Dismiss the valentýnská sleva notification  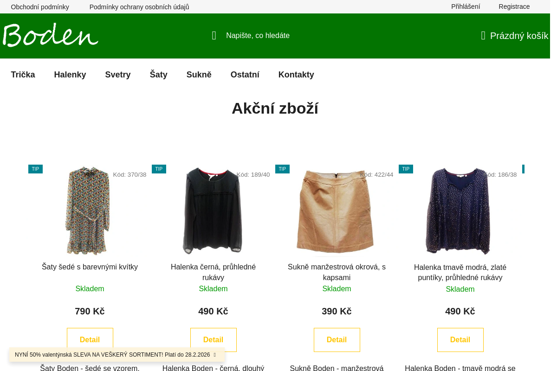[x=215, y=354]
